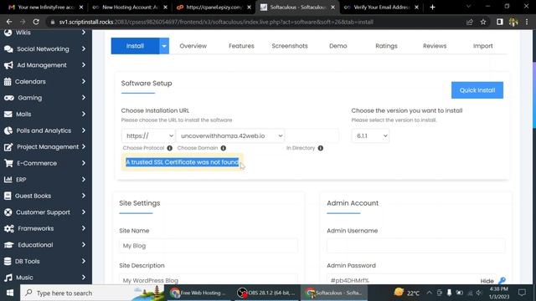Expand the Frameworks category chevron
The width and height of the screenshot is (536, 301).
[84, 228]
